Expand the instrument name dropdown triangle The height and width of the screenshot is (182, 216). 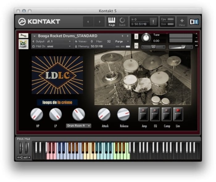tap(35, 36)
